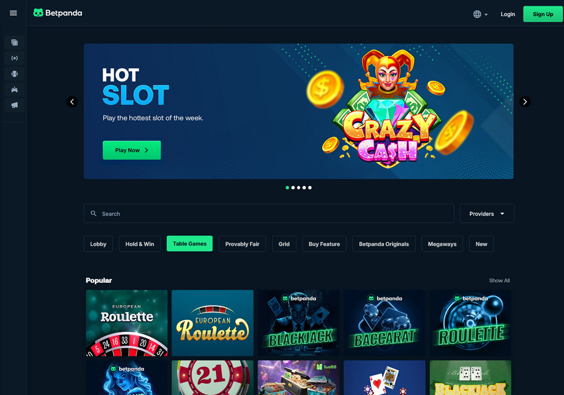Viewport: 564px width, 395px height.
Task: Select the second carousel dot indicator
Action: point(293,187)
